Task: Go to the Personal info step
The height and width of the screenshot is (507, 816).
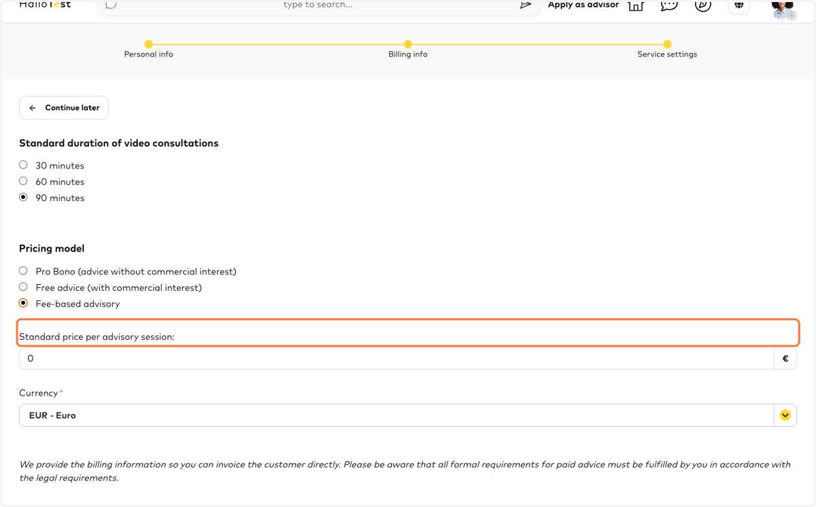Action: pos(148,49)
